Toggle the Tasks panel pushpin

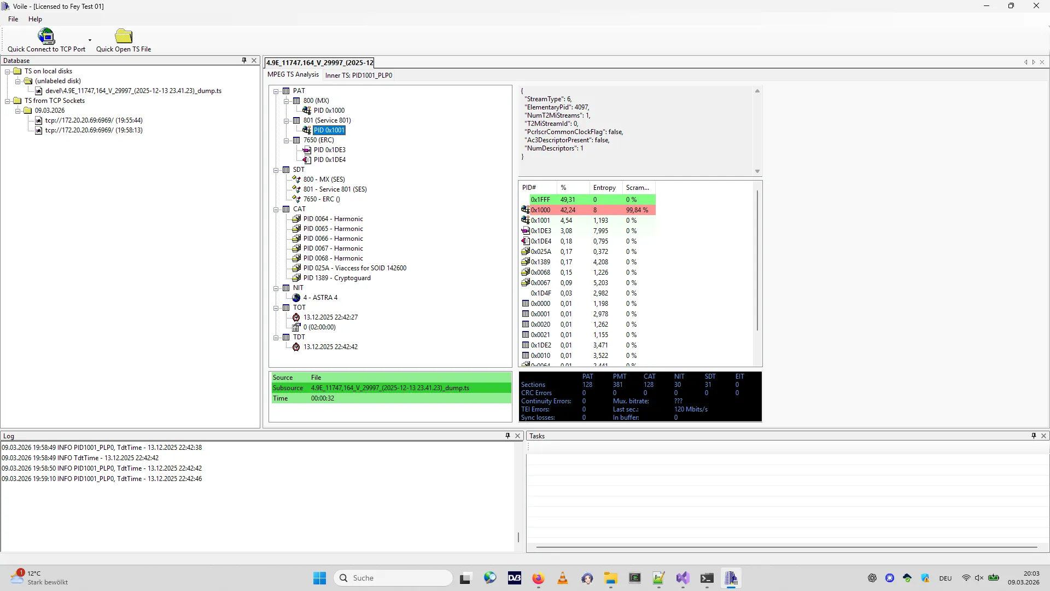click(x=1034, y=436)
